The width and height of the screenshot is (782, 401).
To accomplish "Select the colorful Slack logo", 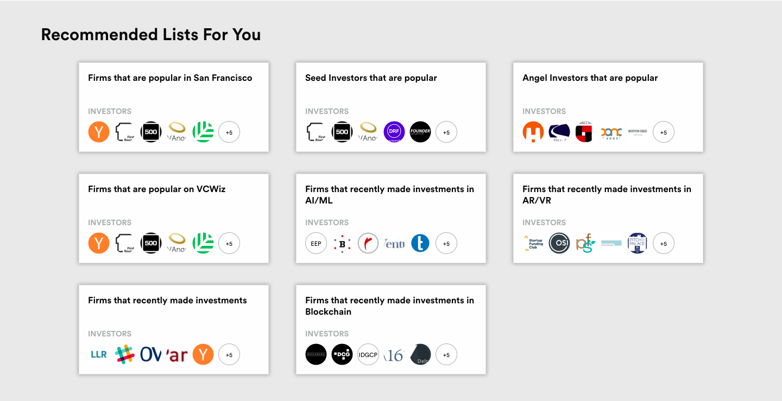I will tap(125, 354).
